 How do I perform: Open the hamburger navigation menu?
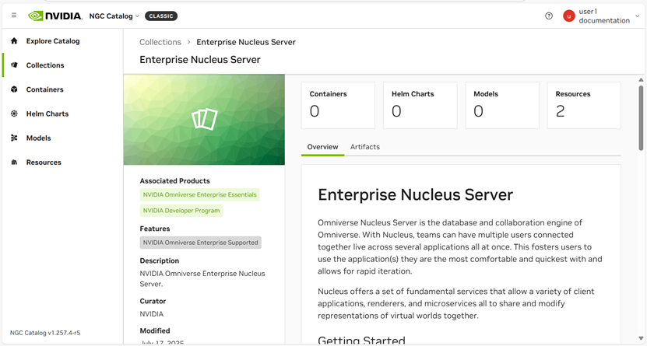14,16
